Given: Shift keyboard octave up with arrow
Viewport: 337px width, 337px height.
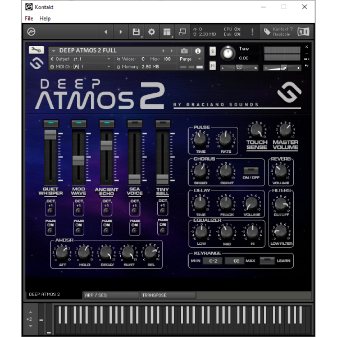Looking at the screenshot, I should click(x=30, y=312).
